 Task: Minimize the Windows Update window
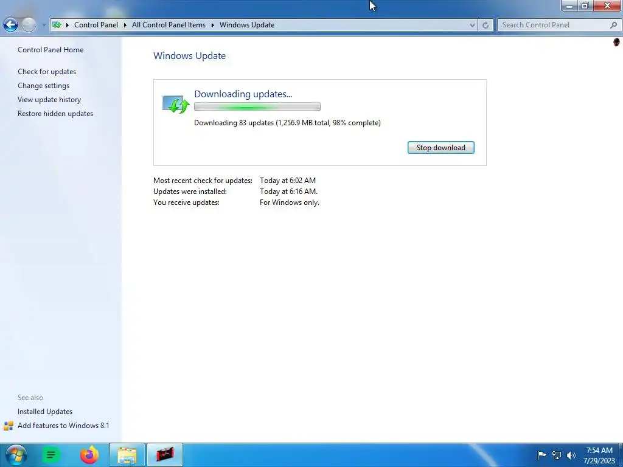pos(569,5)
